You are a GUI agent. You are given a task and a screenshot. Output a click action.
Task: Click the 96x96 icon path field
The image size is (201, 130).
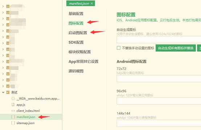(159, 101)
